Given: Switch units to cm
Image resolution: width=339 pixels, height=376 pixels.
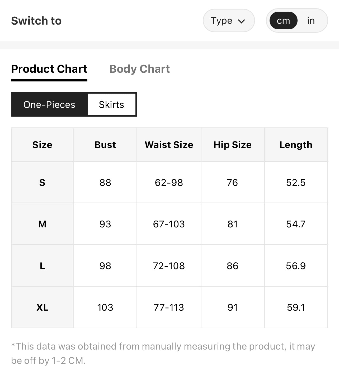Looking at the screenshot, I should click(283, 21).
